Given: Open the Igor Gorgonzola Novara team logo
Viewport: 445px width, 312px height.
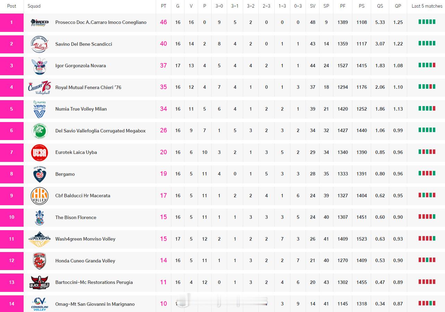Looking at the screenshot, I should [x=40, y=66].
